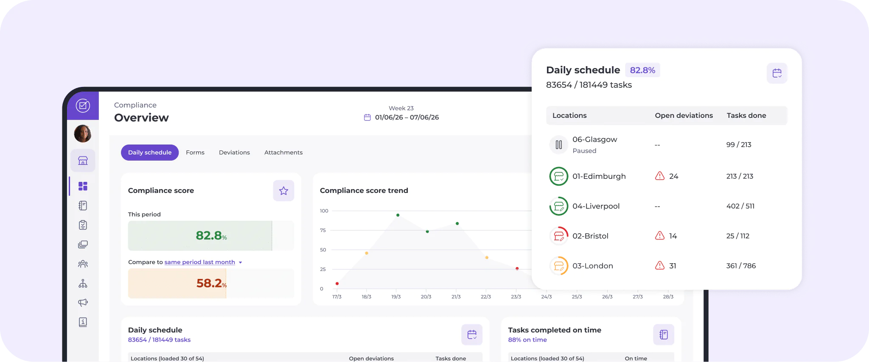Open the info document sidebar icon
This screenshot has width=869, height=362.
[83, 322]
